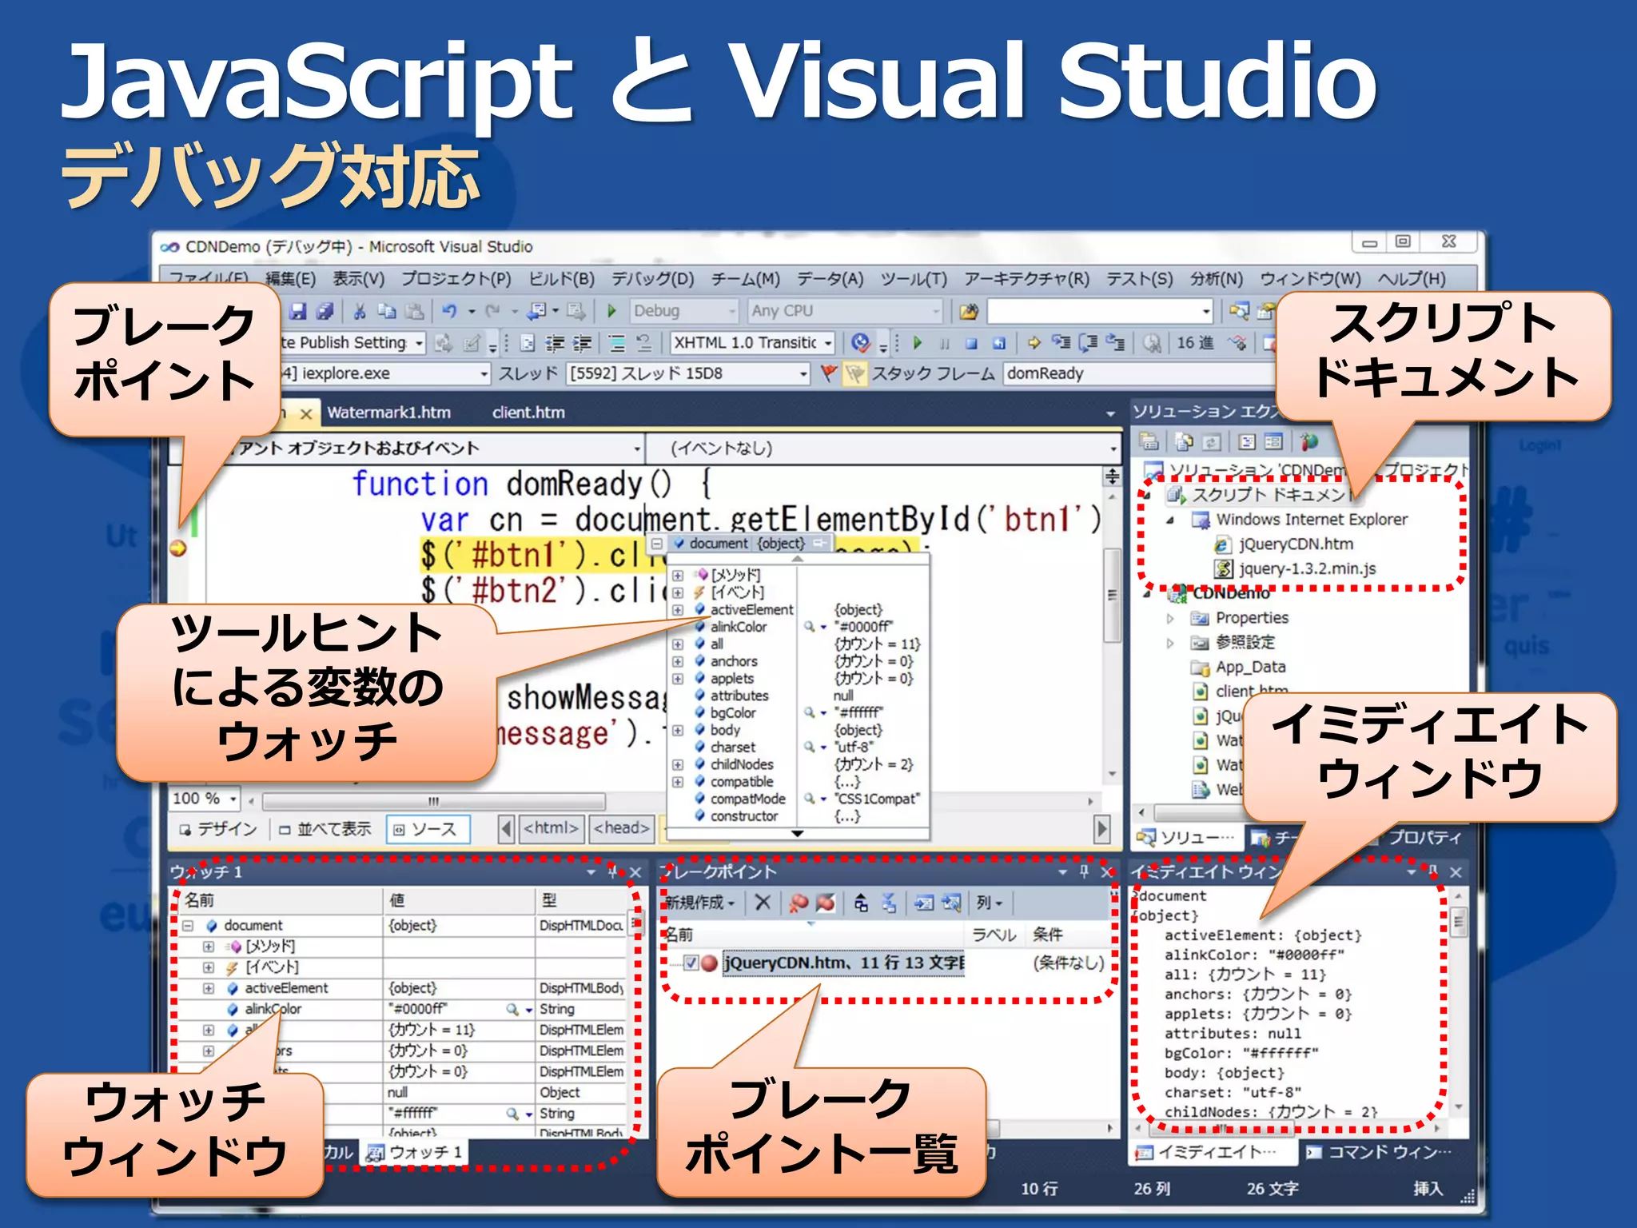
Task: Switch to the client.htm tab
Action: pos(528,413)
